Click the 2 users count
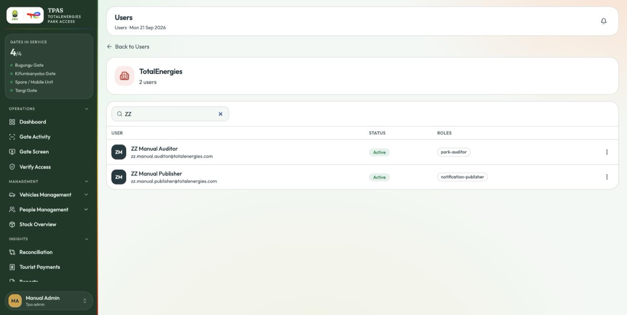 tap(148, 82)
